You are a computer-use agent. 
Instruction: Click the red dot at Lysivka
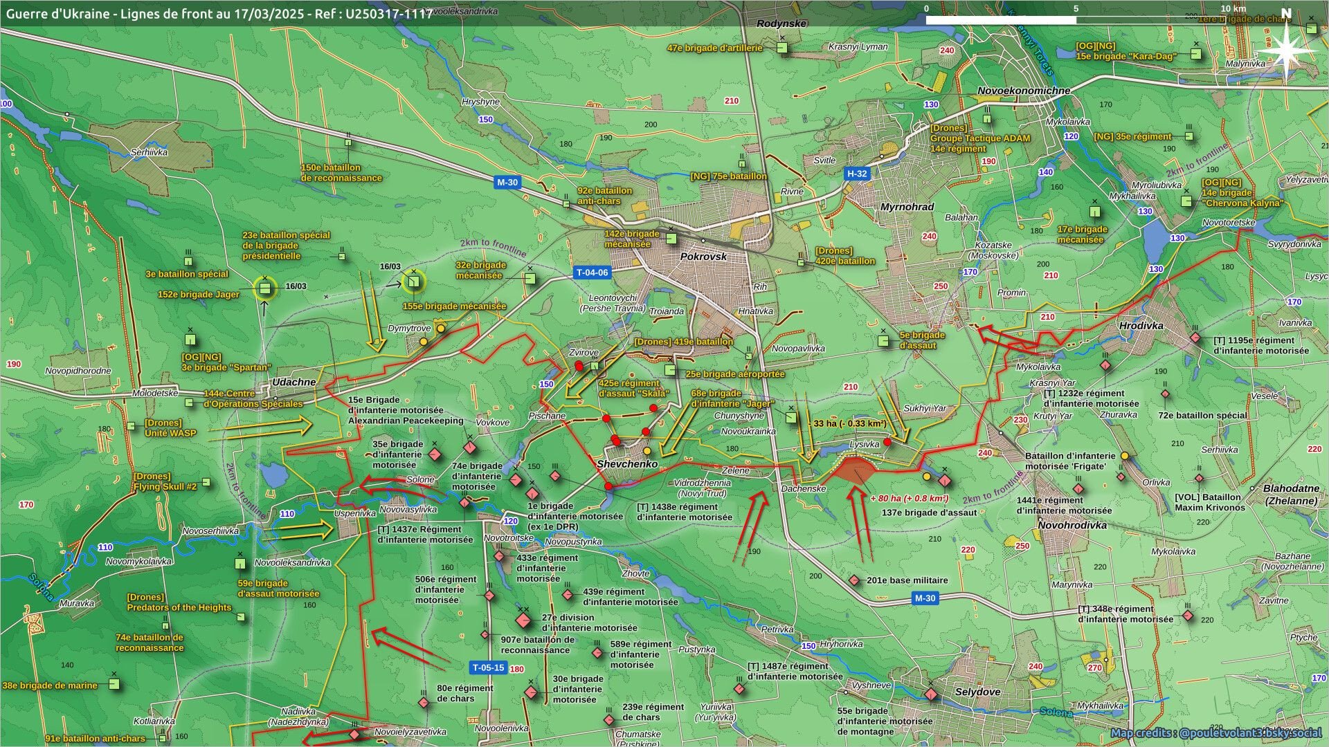click(x=887, y=441)
